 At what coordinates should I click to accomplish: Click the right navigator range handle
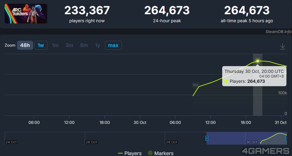pos(287,138)
